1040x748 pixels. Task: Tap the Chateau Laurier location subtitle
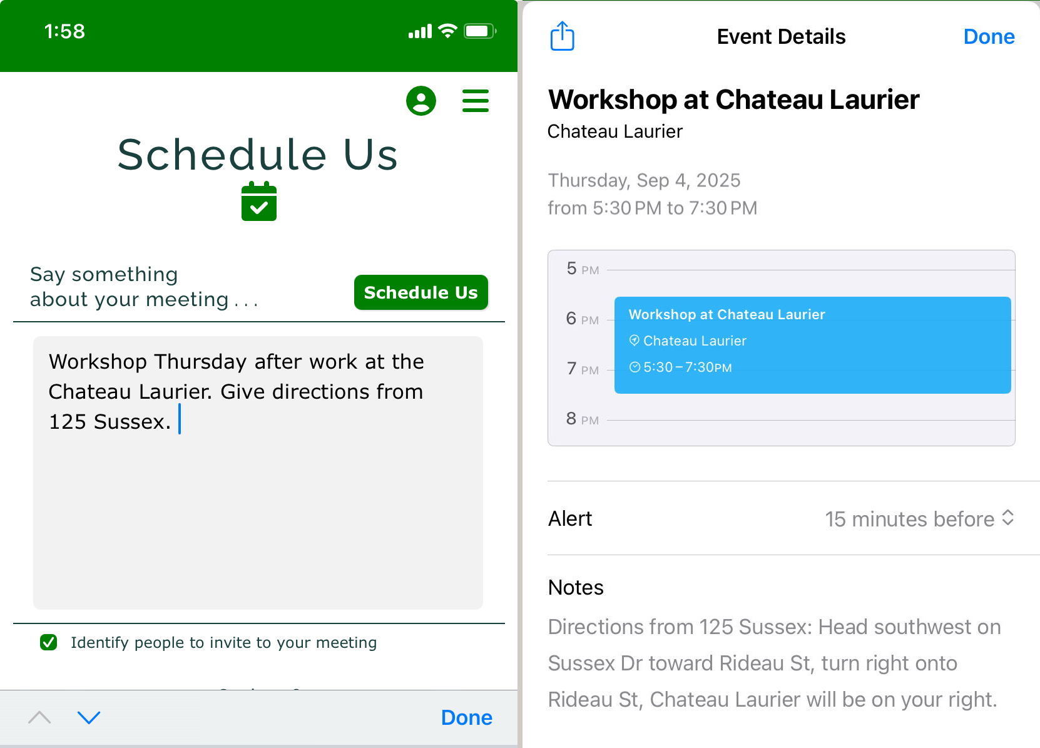point(614,131)
